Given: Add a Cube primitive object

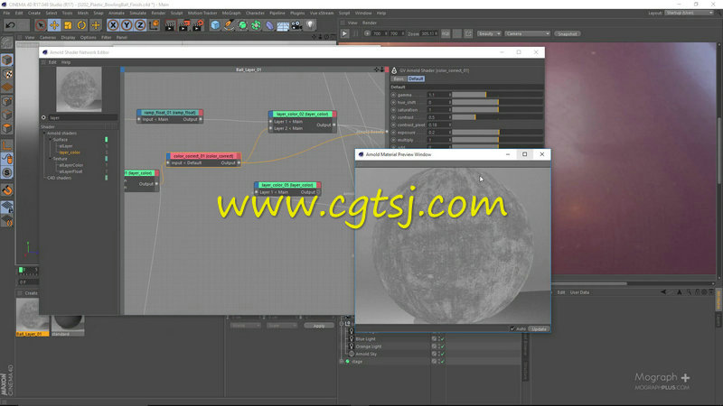Looking at the screenshot, I should 215,25.
